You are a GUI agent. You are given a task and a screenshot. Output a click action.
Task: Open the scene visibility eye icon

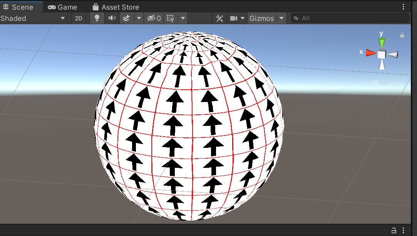pyautogui.click(x=151, y=18)
